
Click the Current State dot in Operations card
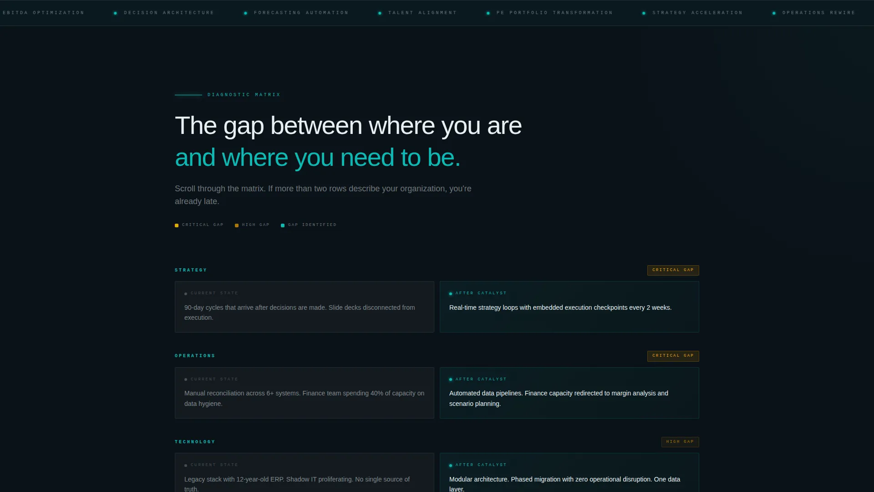point(186,379)
